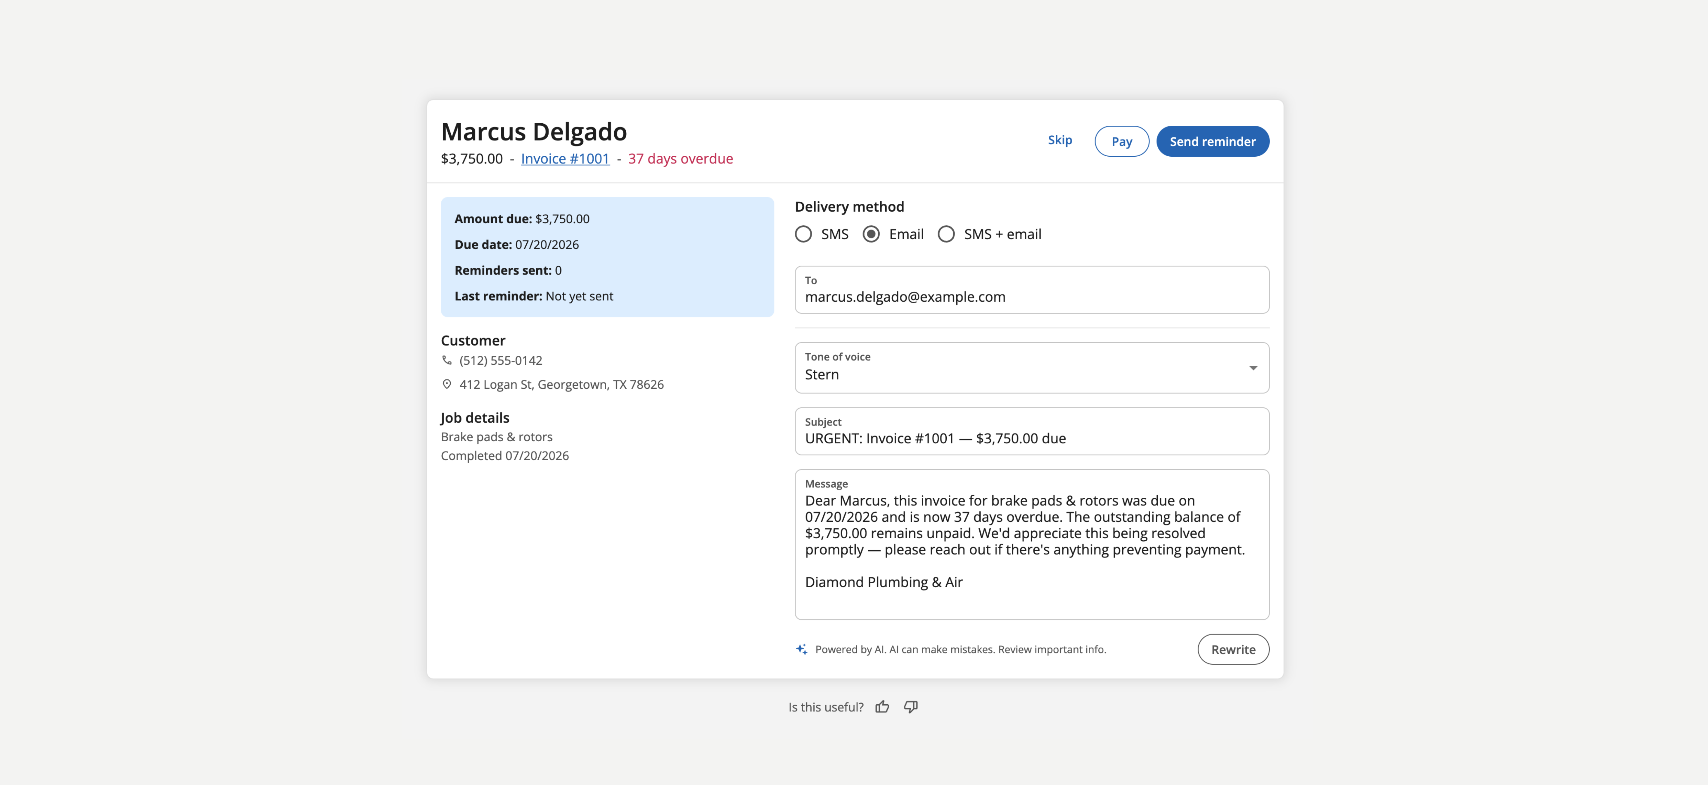Click the $3,750.00 amount under the name
Screen dimensions: 1708x785
click(x=471, y=158)
